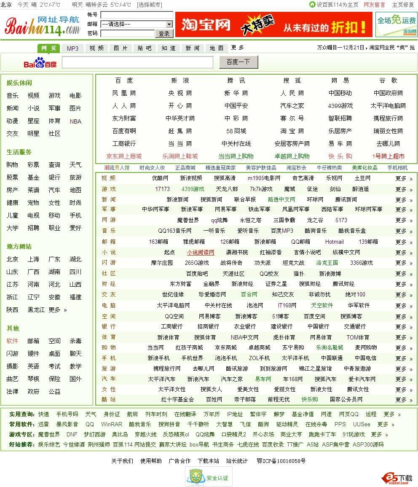
Task: Open the 购物 category in 生活服务
Action: point(12,164)
